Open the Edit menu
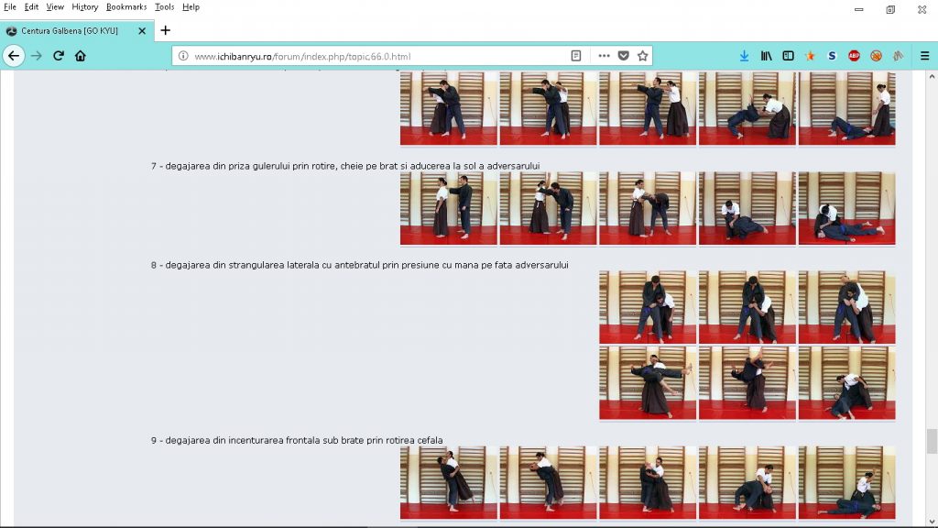Viewport: 938px width, 528px height. pyautogui.click(x=31, y=7)
